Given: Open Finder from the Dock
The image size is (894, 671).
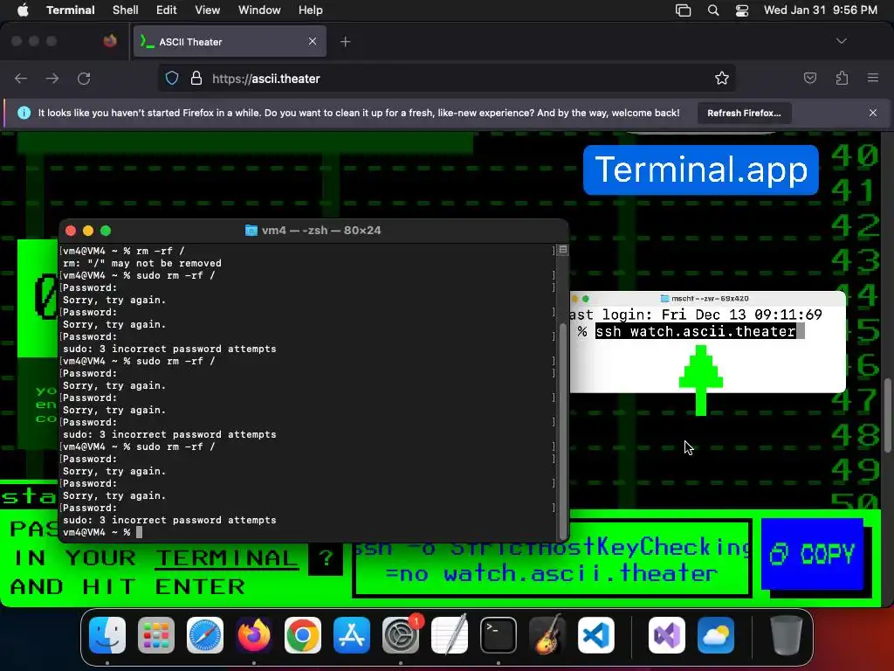Looking at the screenshot, I should pyautogui.click(x=107, y=635).
